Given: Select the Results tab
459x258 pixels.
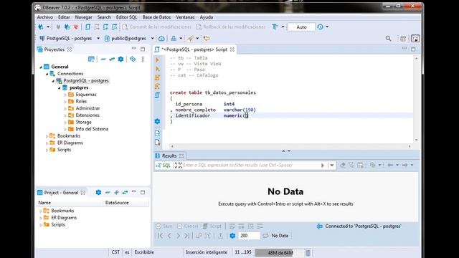Looking at the screenshot, I should pos(169,156).
